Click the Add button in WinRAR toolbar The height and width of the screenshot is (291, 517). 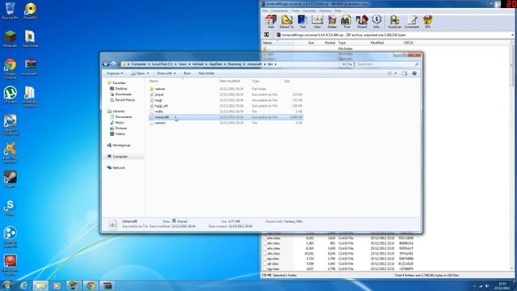click(271, 22)
